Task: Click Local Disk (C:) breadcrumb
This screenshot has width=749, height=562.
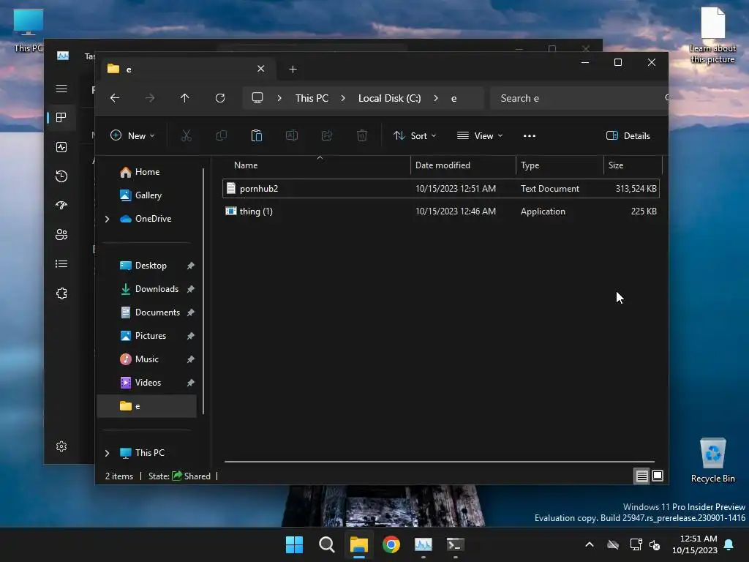Action: pyautogui.click(x=390, y=98)
